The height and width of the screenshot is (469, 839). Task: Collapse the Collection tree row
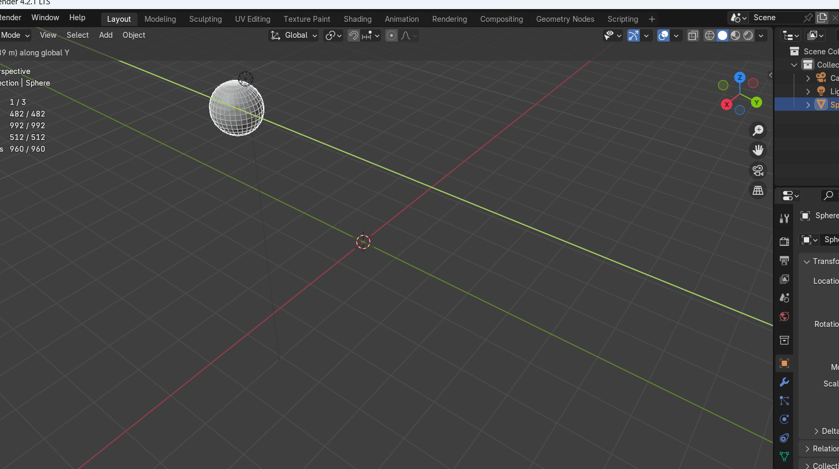[x=794, y=65]
